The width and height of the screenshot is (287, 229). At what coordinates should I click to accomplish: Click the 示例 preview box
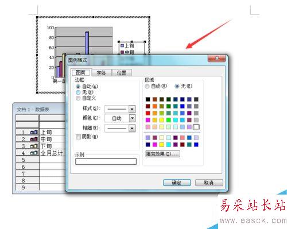[106, 161]
